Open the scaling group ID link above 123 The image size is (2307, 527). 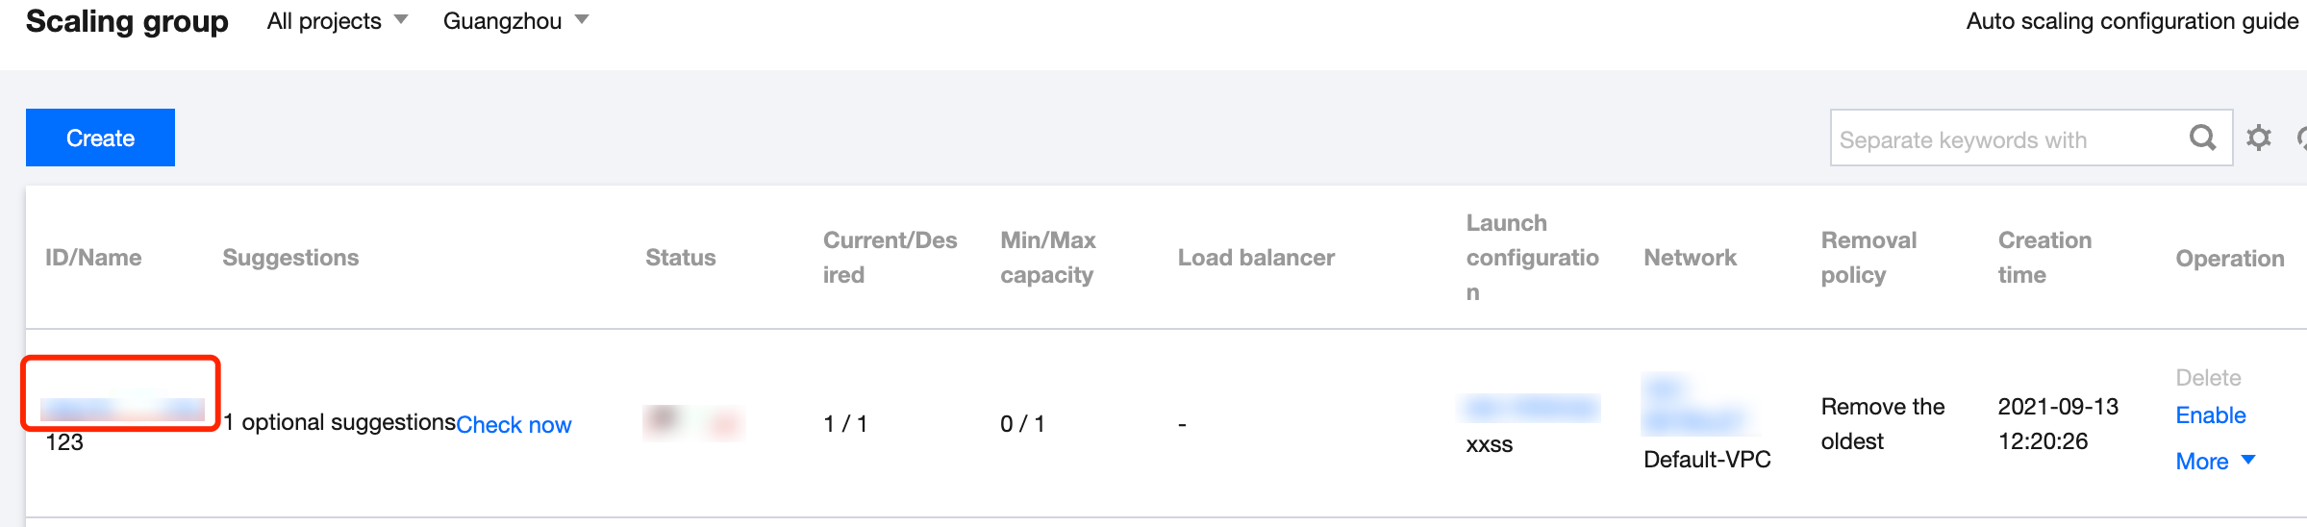point(122,409)
